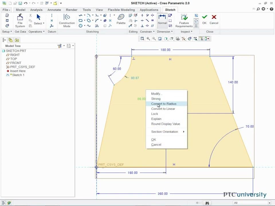
Task: Select the Spline sketch tool
Action: [89, 26]
